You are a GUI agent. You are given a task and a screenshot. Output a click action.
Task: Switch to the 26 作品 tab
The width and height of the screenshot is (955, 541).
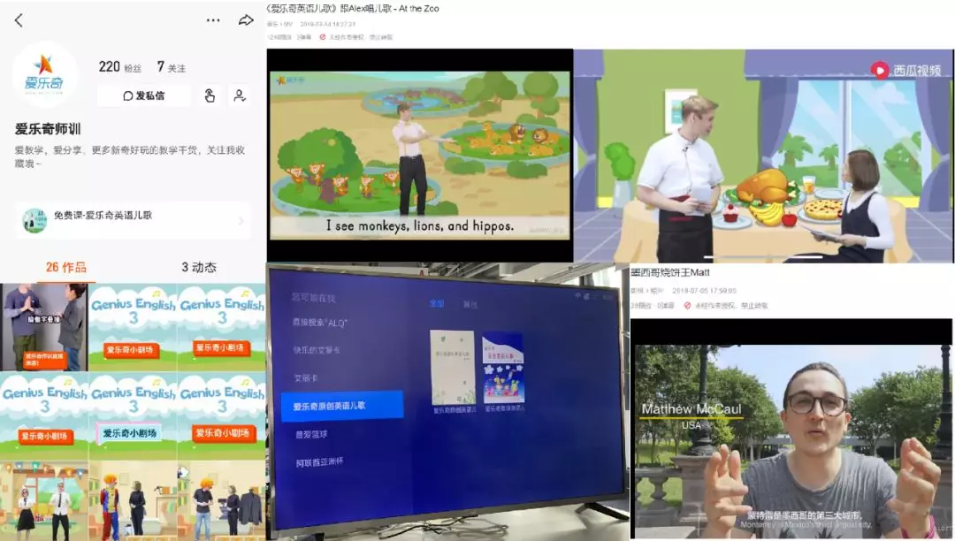point(65,267)
